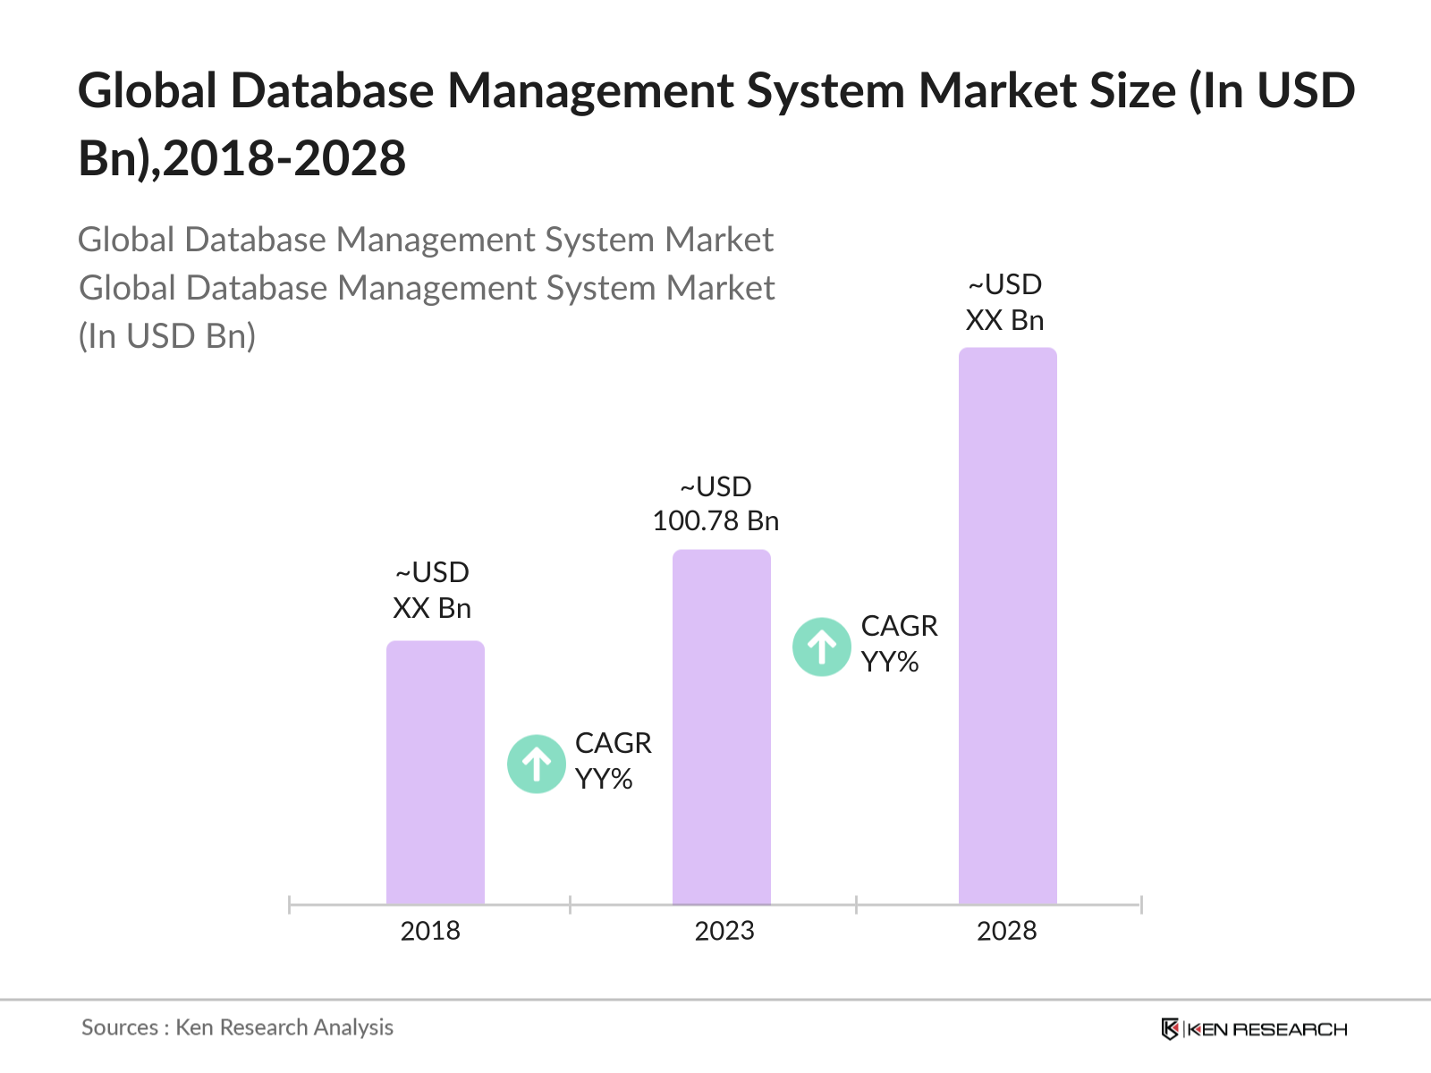Click the 2023 x-axis label
The height and width of the screenshot is (1073, 1431).
click(x=724, y=931)
